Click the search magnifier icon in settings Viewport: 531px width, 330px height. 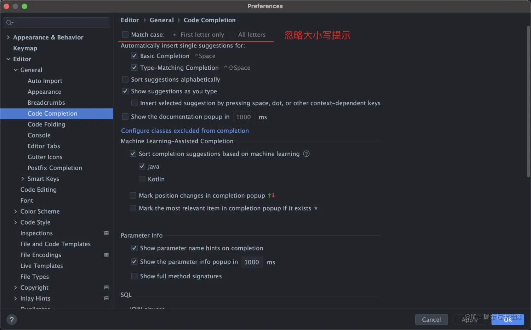10,23
